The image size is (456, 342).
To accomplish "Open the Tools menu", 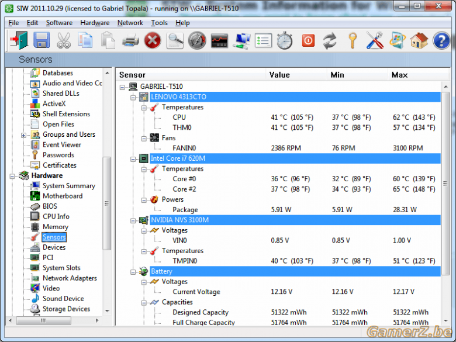I will click(159, 23).
